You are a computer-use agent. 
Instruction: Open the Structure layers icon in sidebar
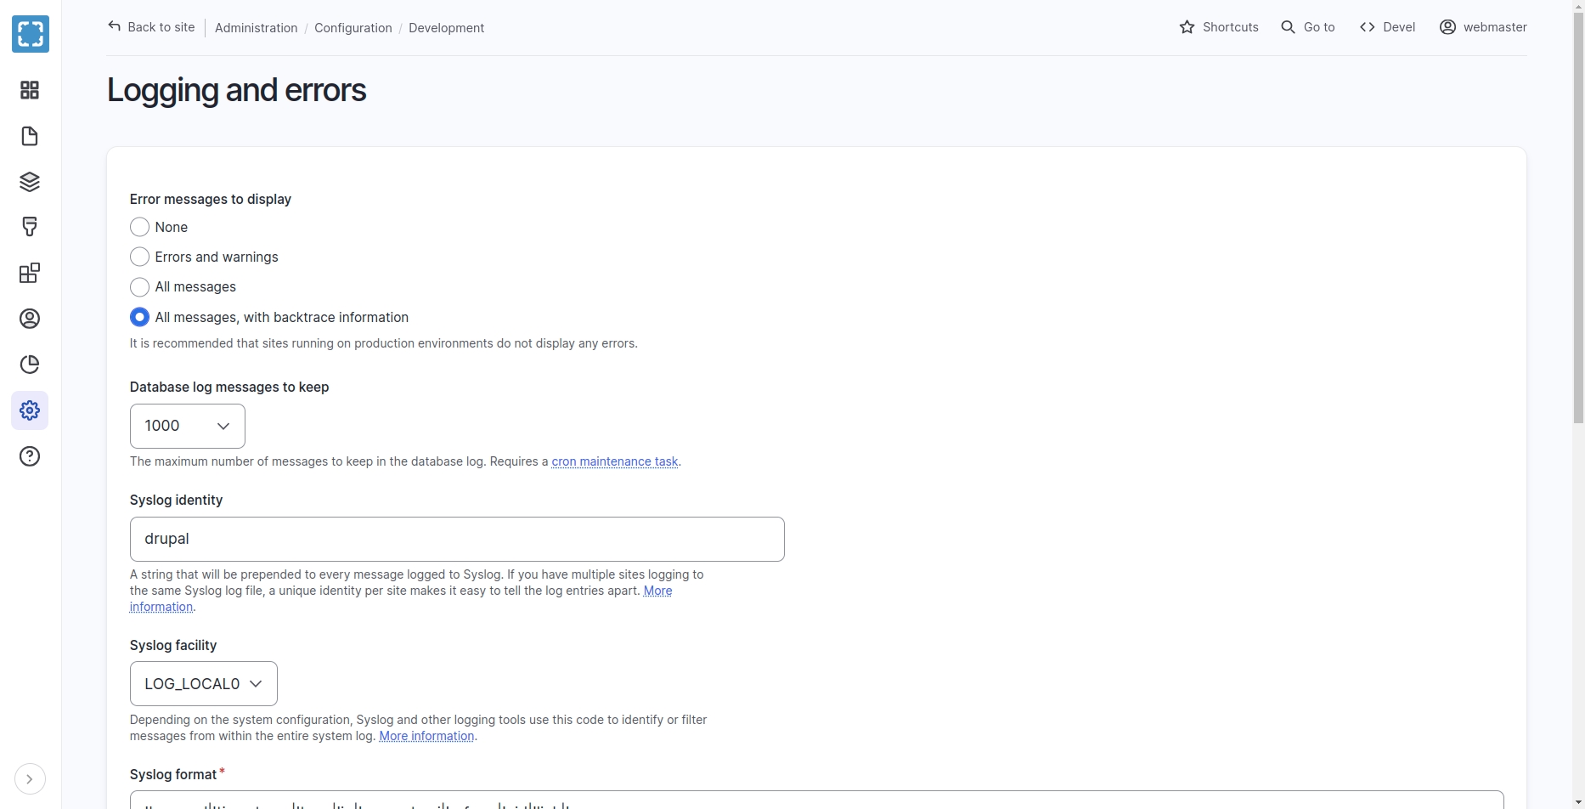click(x=30, y=182)
